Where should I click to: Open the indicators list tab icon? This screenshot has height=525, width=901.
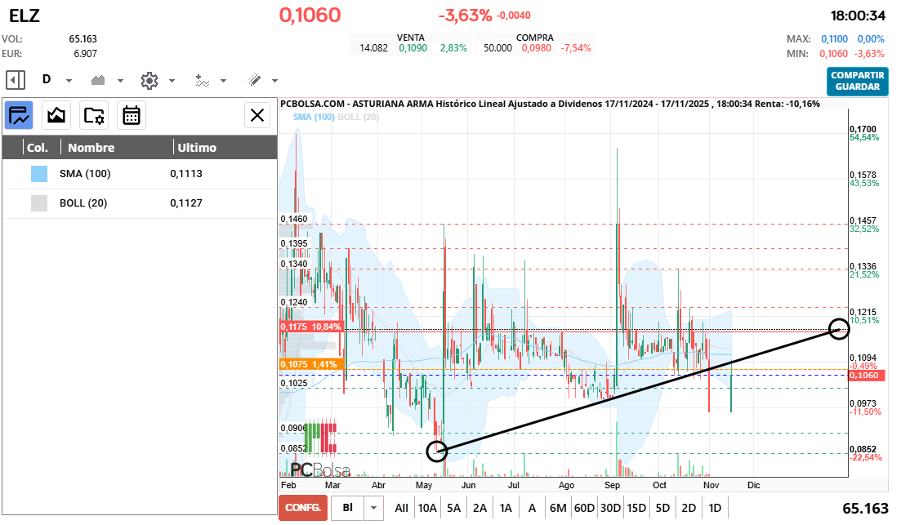pos(19,115)
